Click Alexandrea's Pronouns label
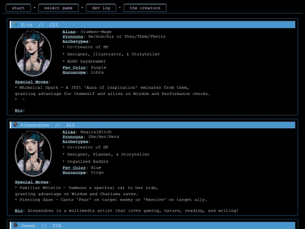 [73, 137]
